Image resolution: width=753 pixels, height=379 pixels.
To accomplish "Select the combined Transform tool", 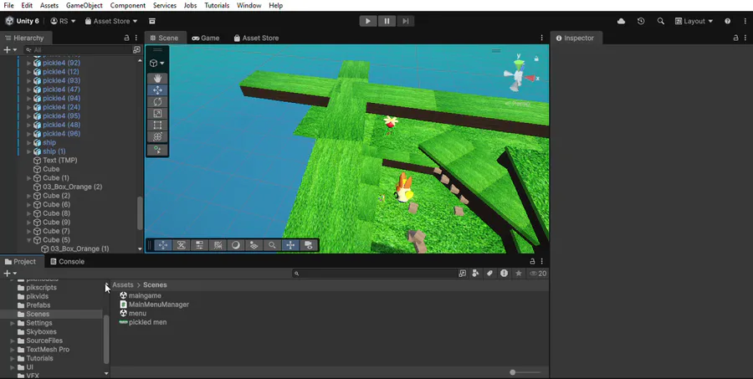I will pos(157,136).
